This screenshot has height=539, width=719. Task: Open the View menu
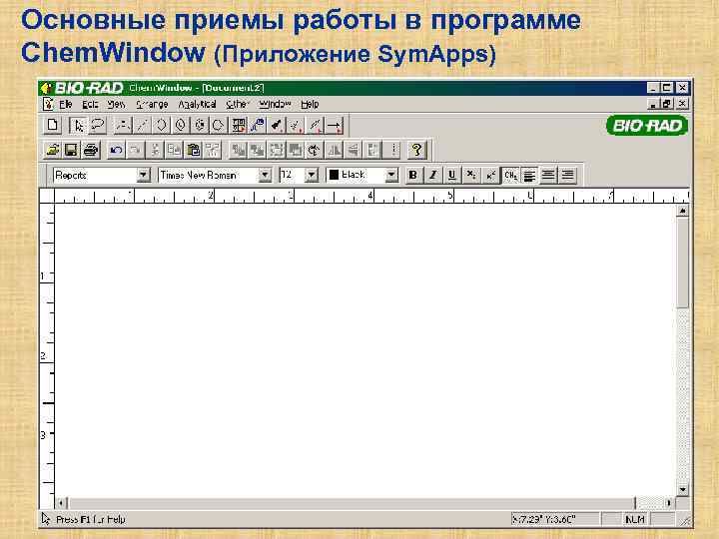tap(117, 105)
